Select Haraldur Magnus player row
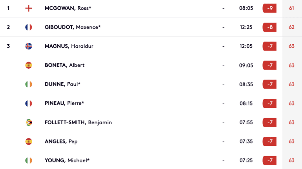Screen dimensions: 302x169 151,46
